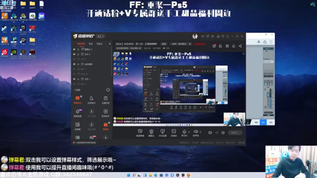The width and height of the screenshot is (317, 178).
Task: Open the gift box icon with red badge
Action: click(214, 46)
